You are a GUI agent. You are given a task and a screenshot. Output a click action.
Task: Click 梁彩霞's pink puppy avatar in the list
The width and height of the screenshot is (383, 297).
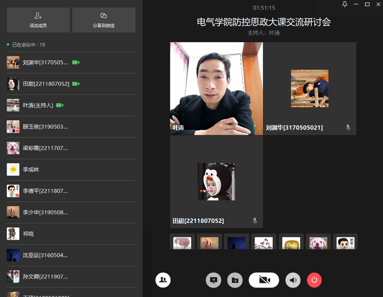coord(13,148)
